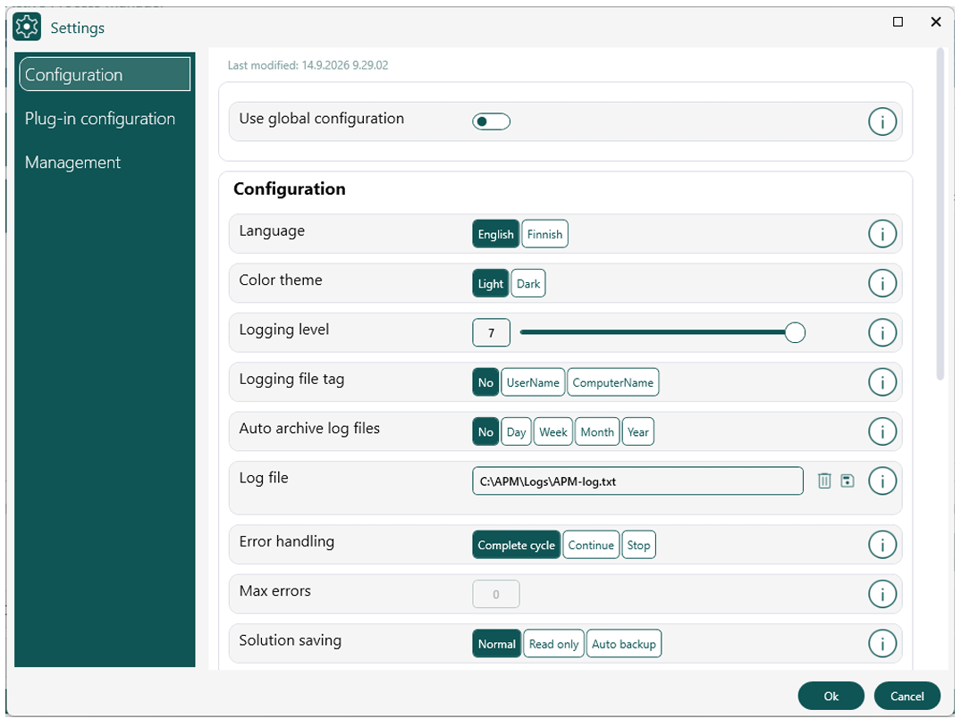Image resolution: width=961 pixels, height=727 pixels.
Task: Confirm settings with Ok button
Action: [x=831, y=696]
